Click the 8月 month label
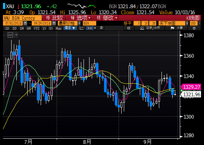Image resolution: width=204 pixels, height=145 pixels. coord(87,142)
